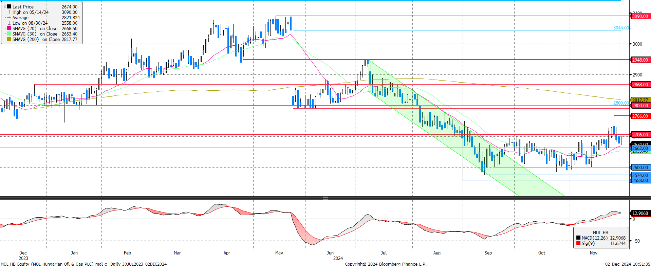Click the 2817.77 olive SMAVG axis tag
This screenshot has height=267, width=651.
coord(640,100)
